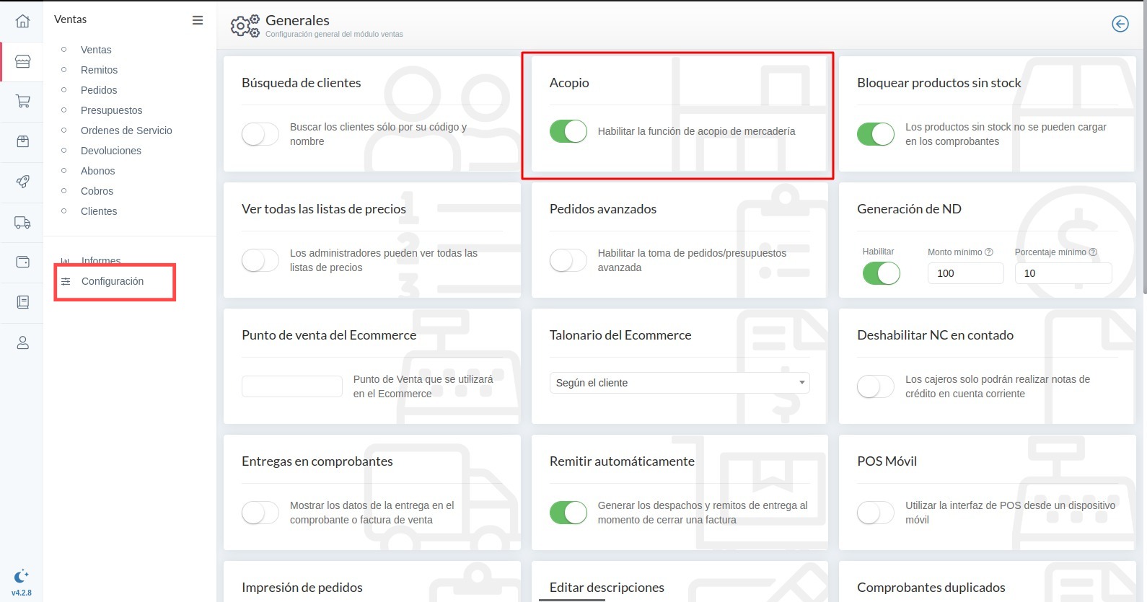Open the delivery truck sidebar icon
The width and height of the screenshot is (1147, 602).
coord(22,223)
